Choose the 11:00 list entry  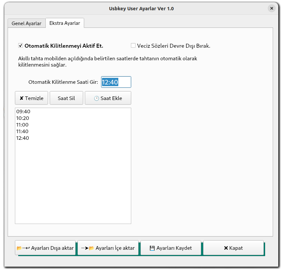point(23,125)
